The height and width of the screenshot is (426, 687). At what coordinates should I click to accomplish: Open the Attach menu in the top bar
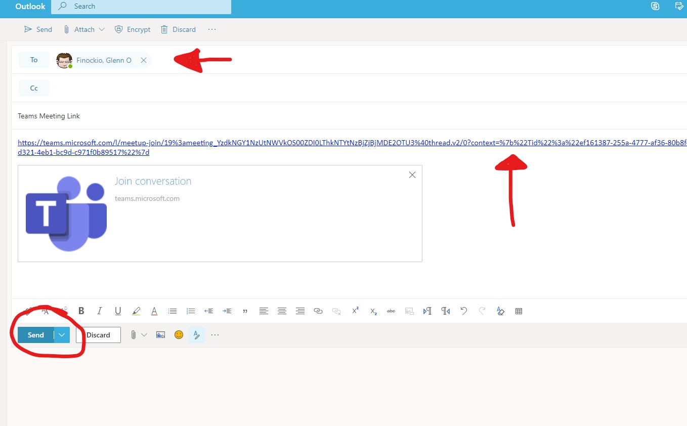pyautogui.click(x=84, y=29)
